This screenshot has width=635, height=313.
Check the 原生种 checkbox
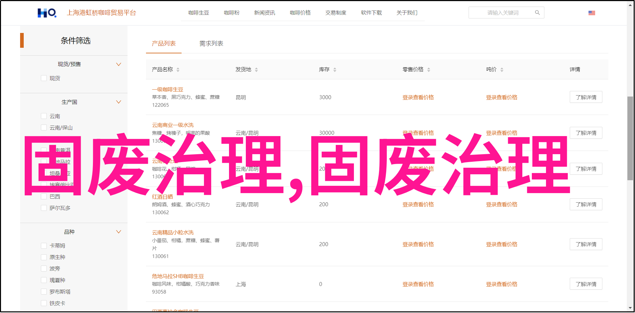(44, 257)
